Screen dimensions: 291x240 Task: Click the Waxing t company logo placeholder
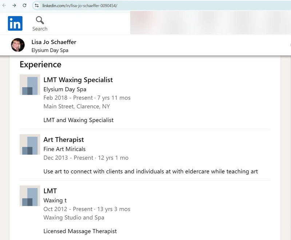pos(30,196)
